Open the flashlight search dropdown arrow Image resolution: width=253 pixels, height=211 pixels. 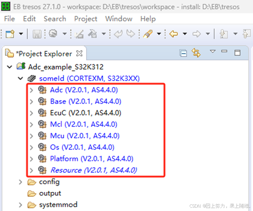point(159,34)
